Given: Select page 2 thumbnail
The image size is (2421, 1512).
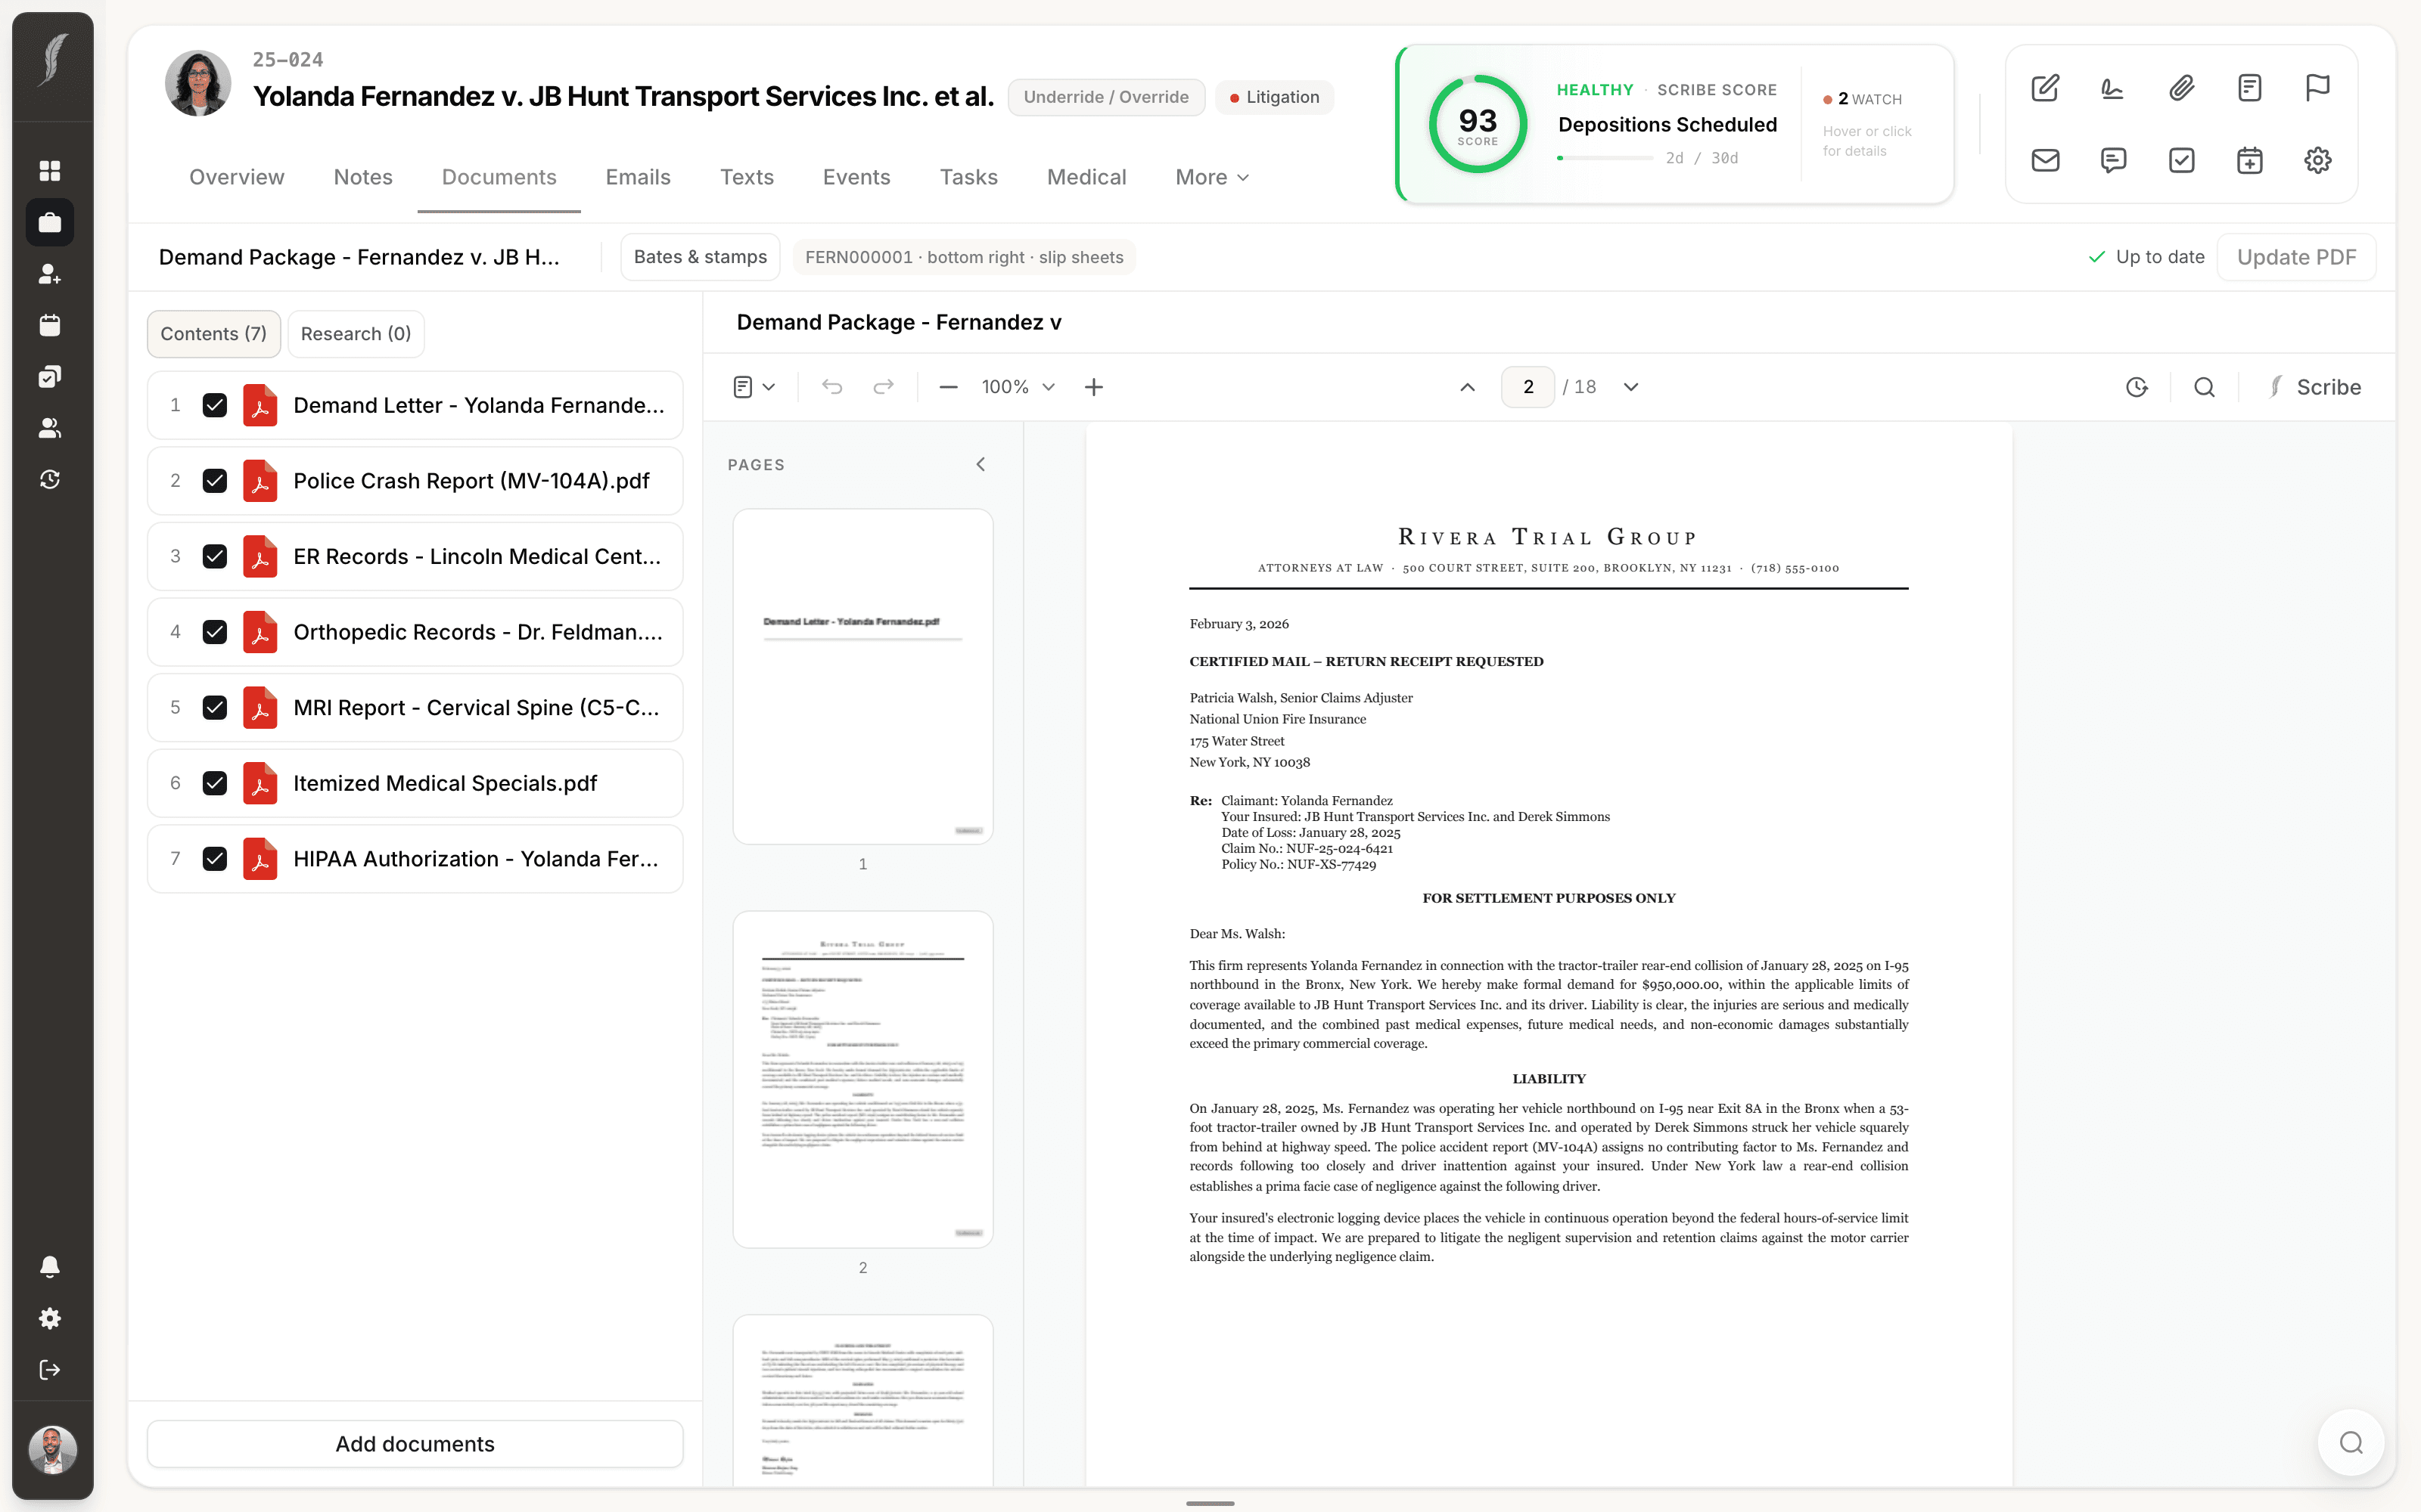Looking at the screenshot, I should 862,1079.
